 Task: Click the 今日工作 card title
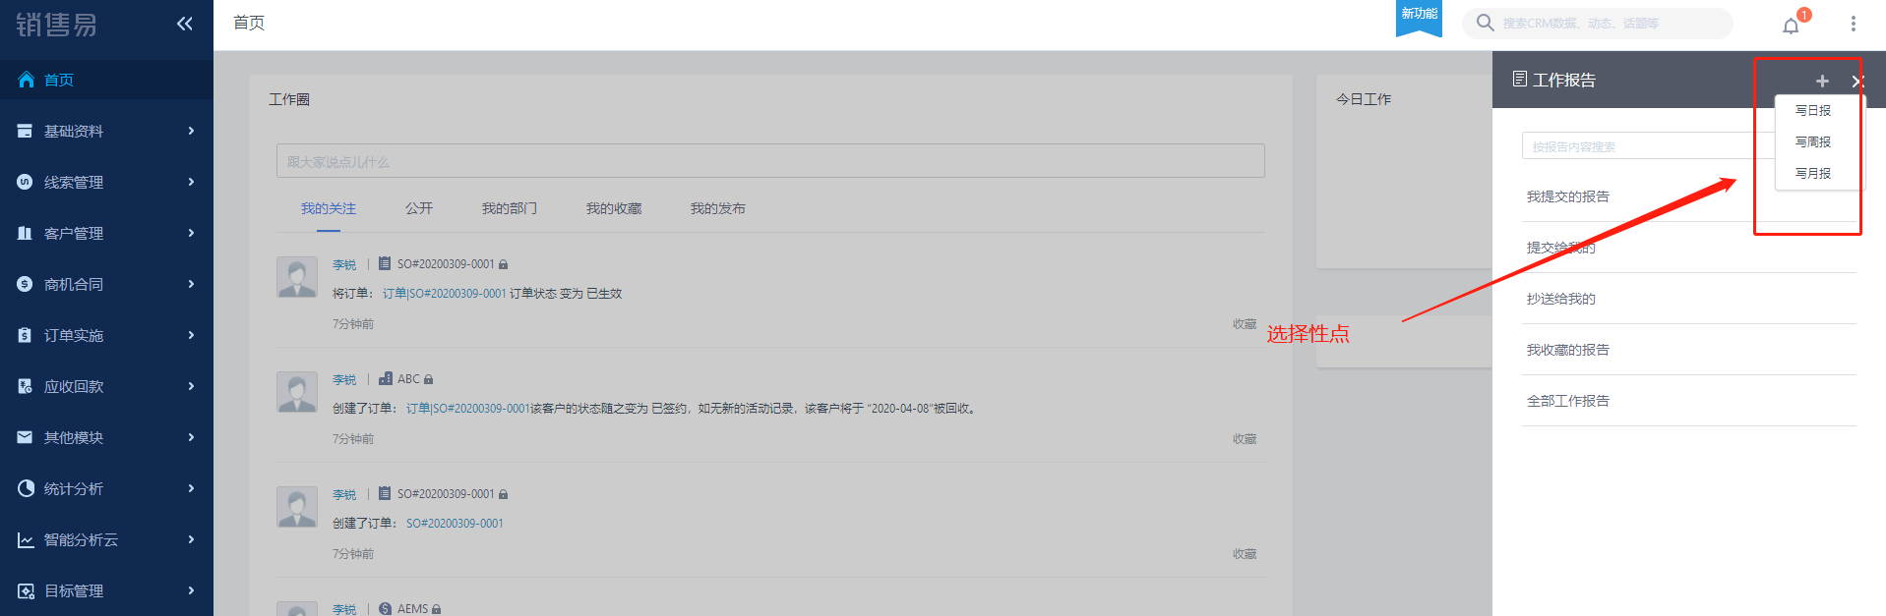point(1364,99)
